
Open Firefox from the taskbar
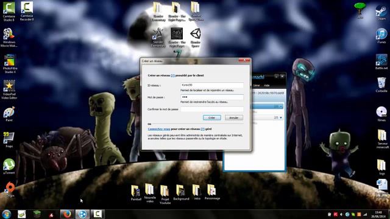pyautogui.click(x=66, y=214)
